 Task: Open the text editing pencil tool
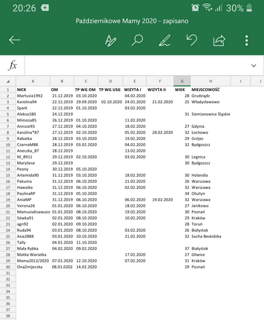(x=111, y=40)
